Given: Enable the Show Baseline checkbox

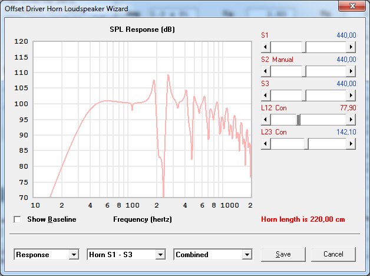Looking at the screenshot, I should click(17, 219).
